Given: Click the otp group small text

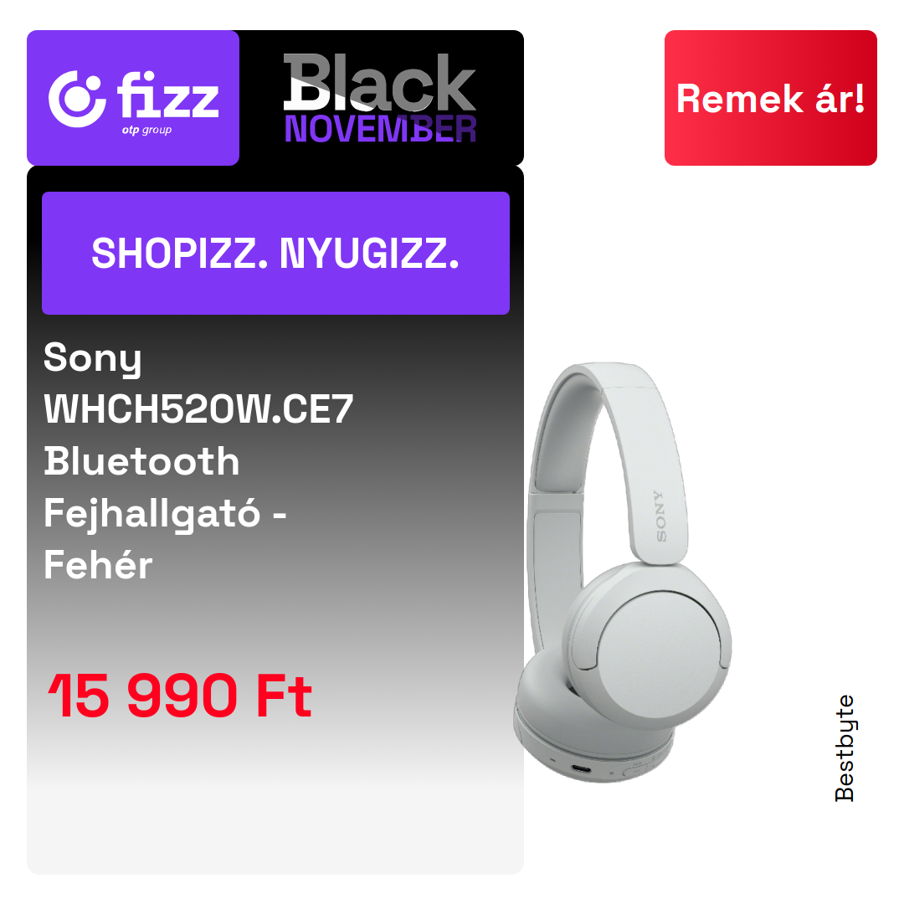Looking at the screenshot, I should 146,131.
